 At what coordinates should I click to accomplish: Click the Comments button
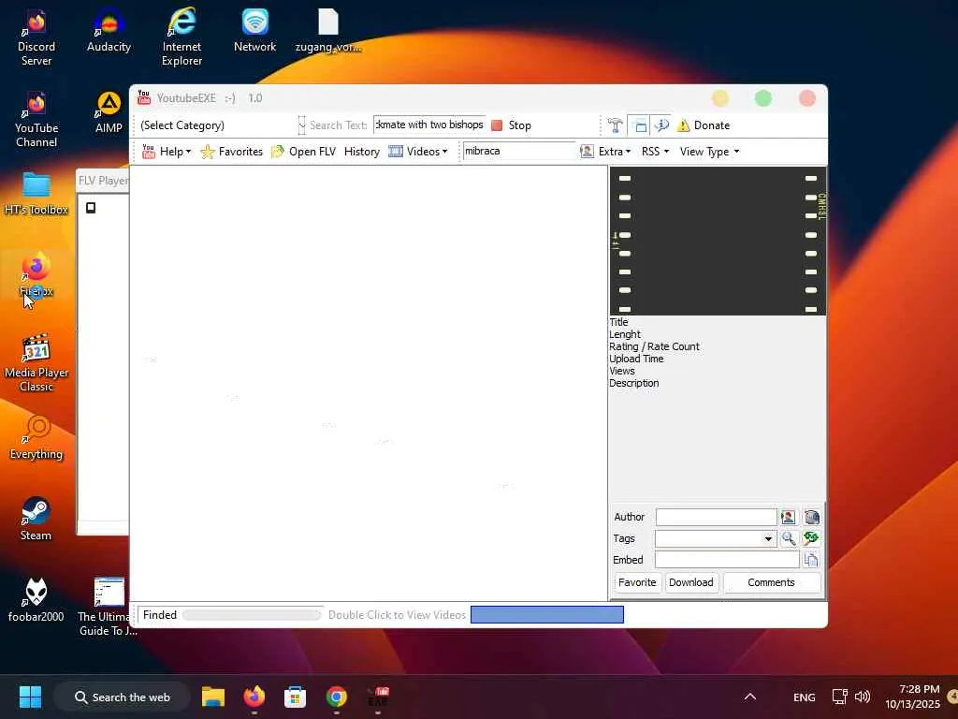tap(772, 582)
